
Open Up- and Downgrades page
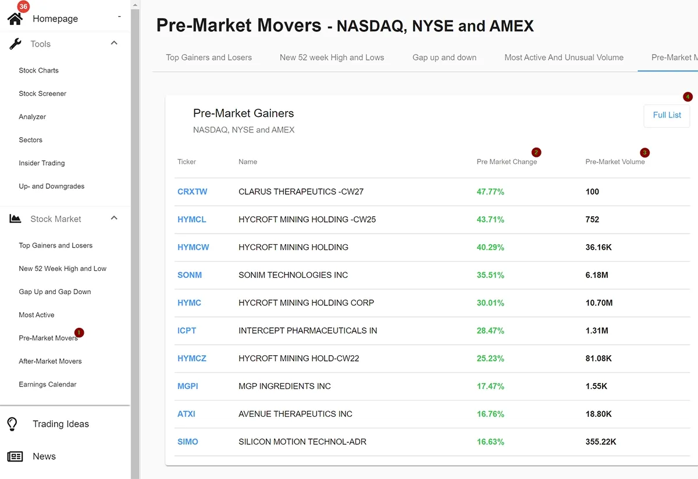(51, 187)
